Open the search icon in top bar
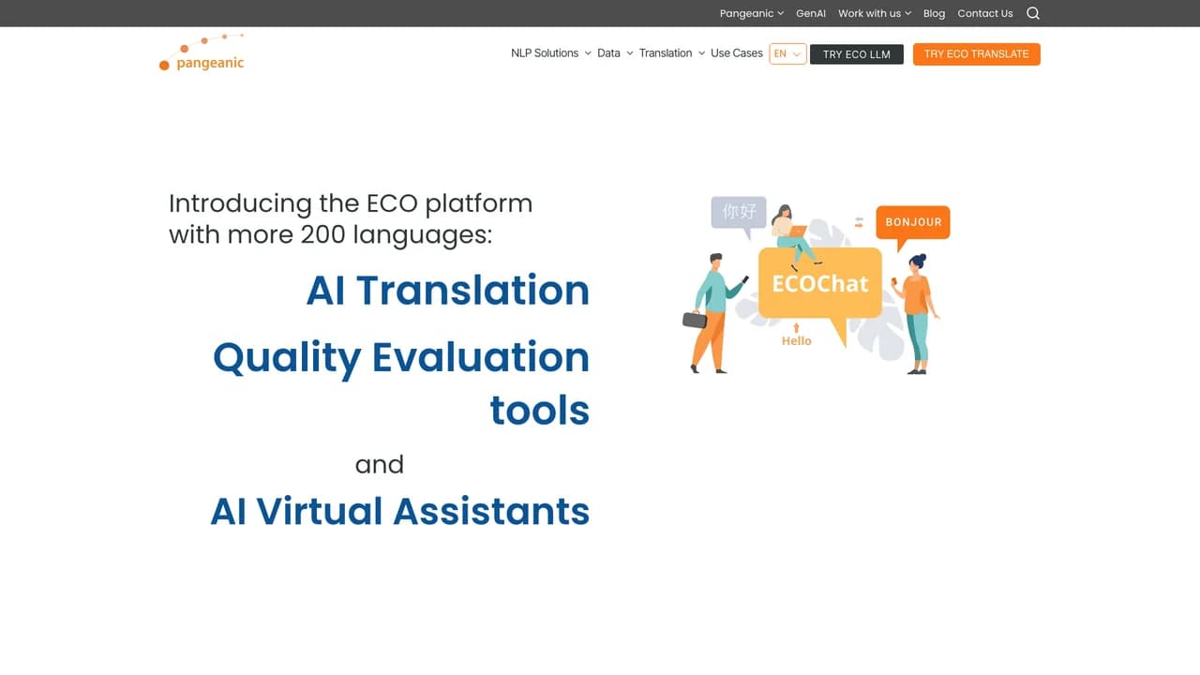This screenshot has height=675, width=1200. pos(1033,13)
